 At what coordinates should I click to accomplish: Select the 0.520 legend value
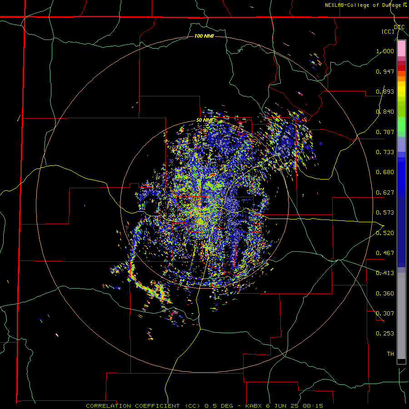[x=385, y=233]
